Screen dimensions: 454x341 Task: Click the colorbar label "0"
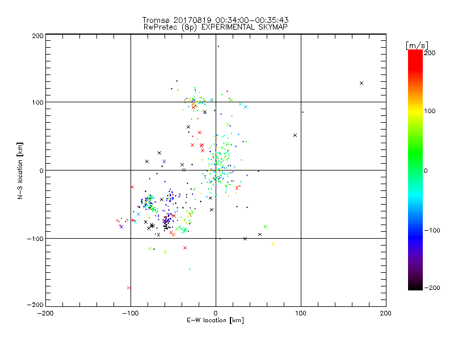[x=426, y=171]
